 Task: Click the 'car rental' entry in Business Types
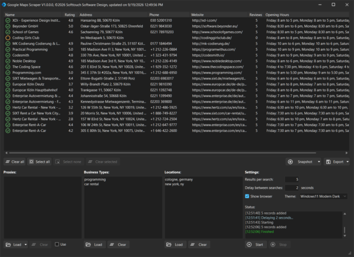click(x=91, y=184)
